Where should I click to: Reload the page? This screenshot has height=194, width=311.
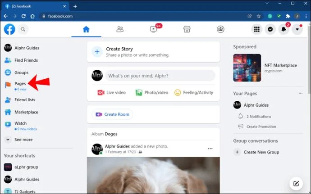(23, 16)
